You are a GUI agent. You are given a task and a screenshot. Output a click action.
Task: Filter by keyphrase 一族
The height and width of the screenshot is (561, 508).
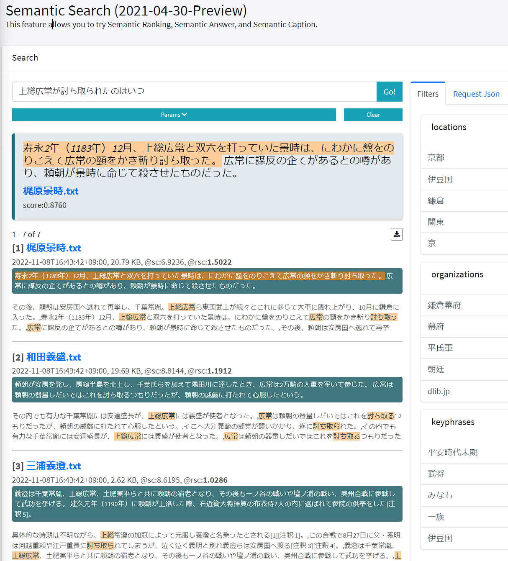[464, 517]
